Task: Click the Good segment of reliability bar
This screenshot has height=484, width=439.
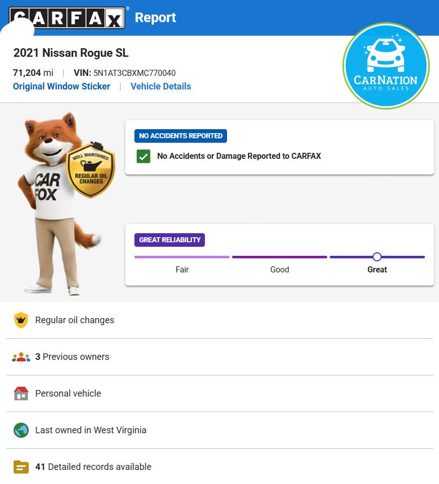Action: click(x=279, y=257)
